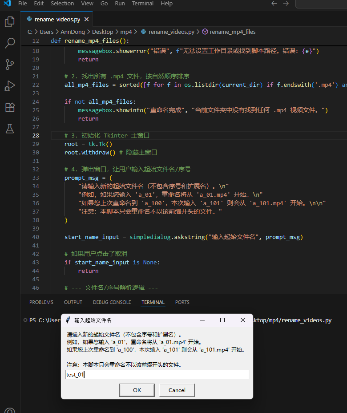Maximize the filename input dialog
Screen dimensions: 347x413
pyautogui.click(x=222, y=320)
